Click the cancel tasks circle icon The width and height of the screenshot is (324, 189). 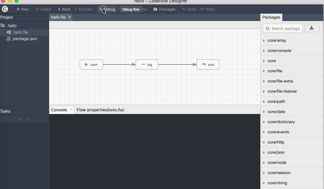point(20,119)
